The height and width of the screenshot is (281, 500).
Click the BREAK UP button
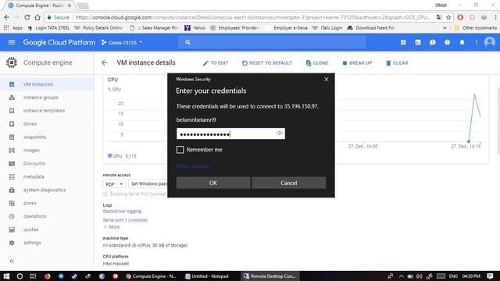(357, 63)
